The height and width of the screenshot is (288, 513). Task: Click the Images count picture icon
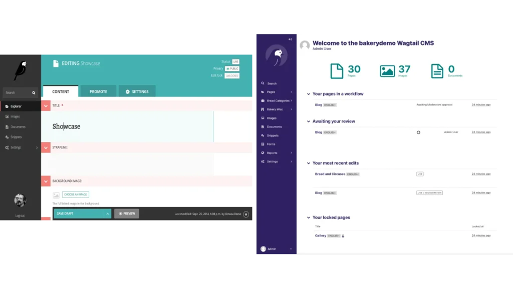[387, 71]
